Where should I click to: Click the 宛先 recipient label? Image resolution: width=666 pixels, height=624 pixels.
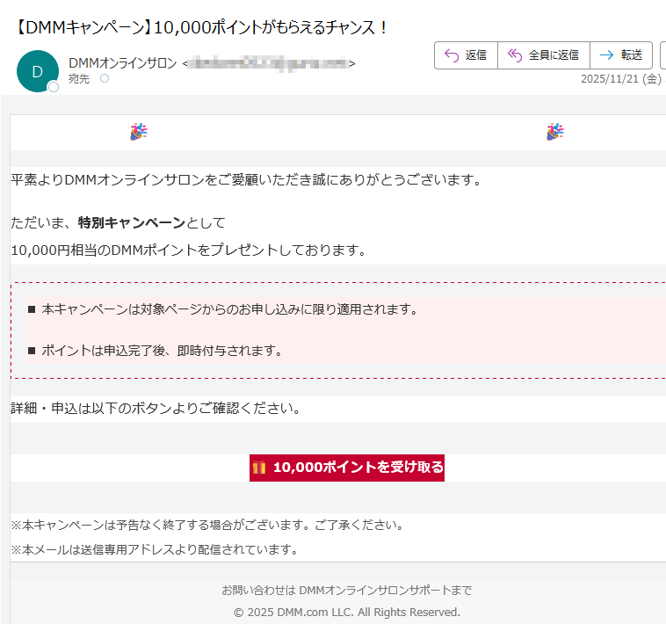pos(79,79)
